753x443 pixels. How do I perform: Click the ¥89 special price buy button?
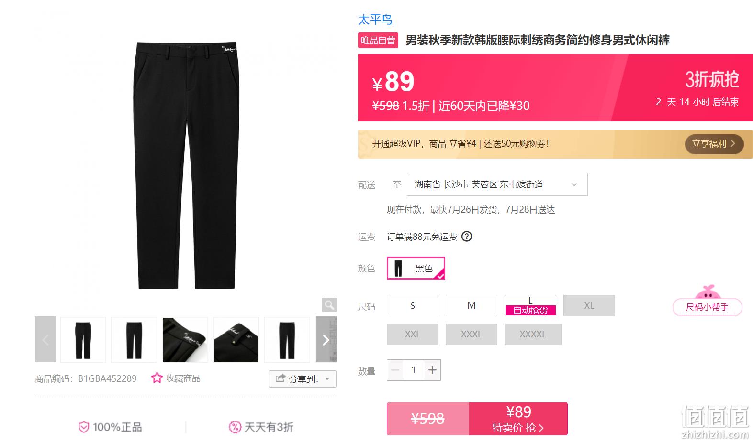tap(518, 419)
